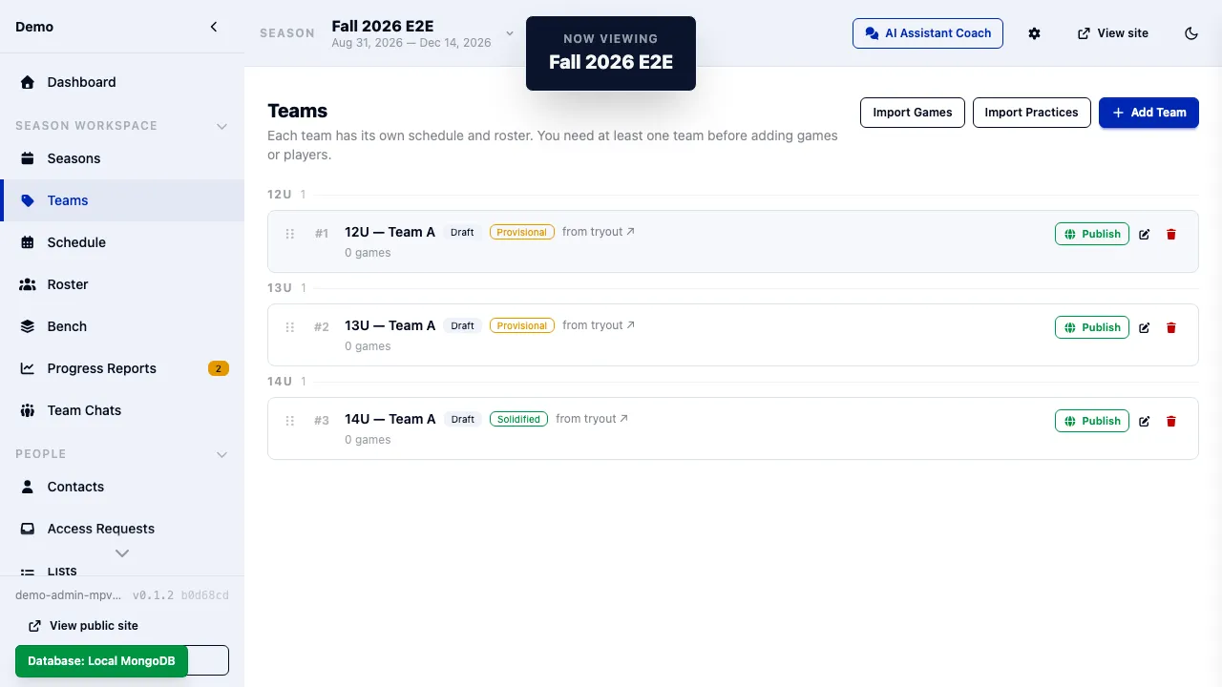
Task: Edit 13U Team A pencil icon
Action: coord(1145,327)
